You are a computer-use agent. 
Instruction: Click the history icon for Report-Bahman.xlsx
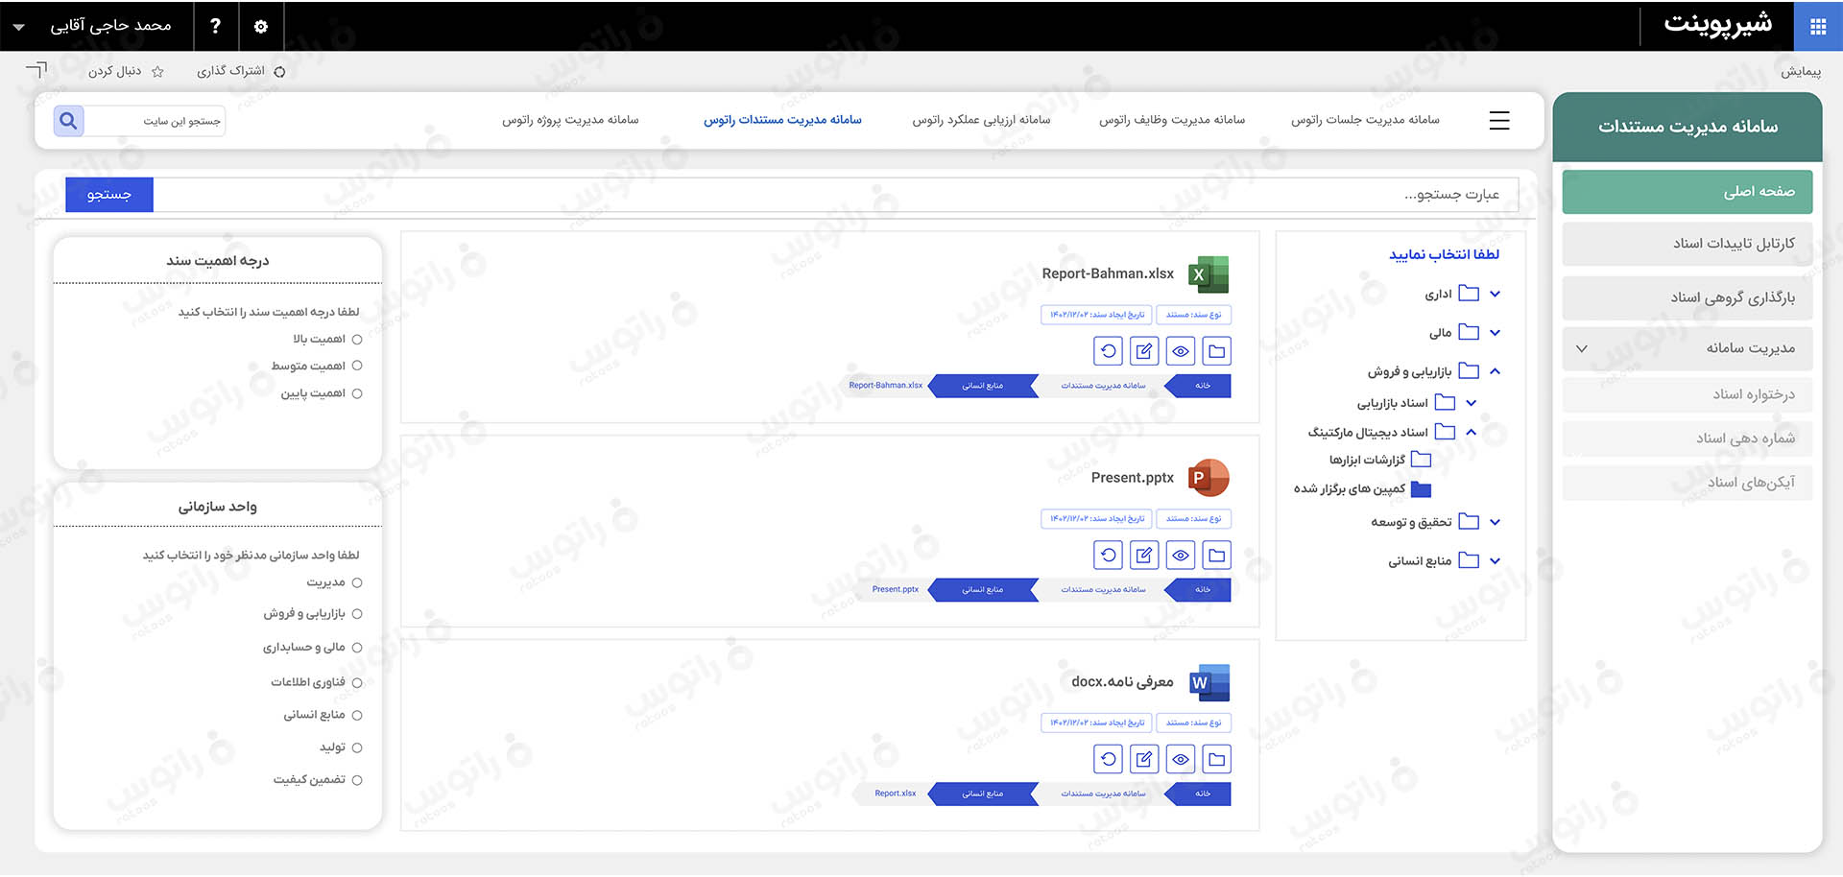(x=1108, y=351)
